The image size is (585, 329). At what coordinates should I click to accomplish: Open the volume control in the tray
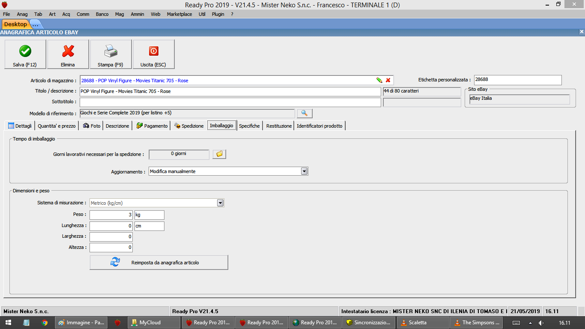point(541,323)
